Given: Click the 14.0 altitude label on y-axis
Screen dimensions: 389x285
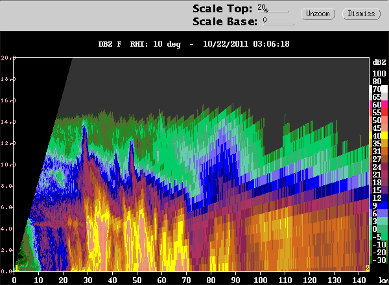Looking at the screenshot, I should point(8,122).
